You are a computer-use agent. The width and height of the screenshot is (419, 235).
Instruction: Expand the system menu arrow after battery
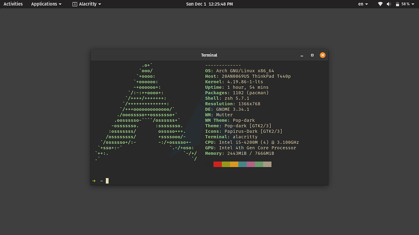(x=413, y=4)
